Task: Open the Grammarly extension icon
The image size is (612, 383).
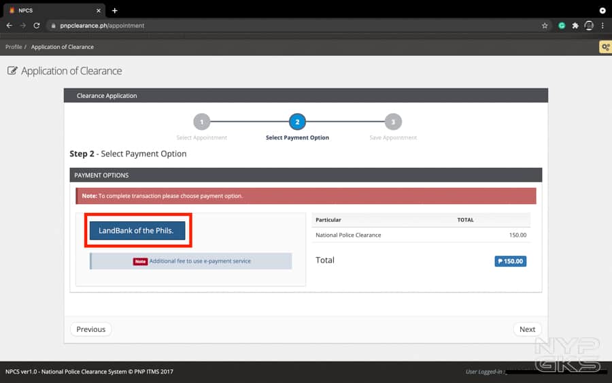Action: 562,26
